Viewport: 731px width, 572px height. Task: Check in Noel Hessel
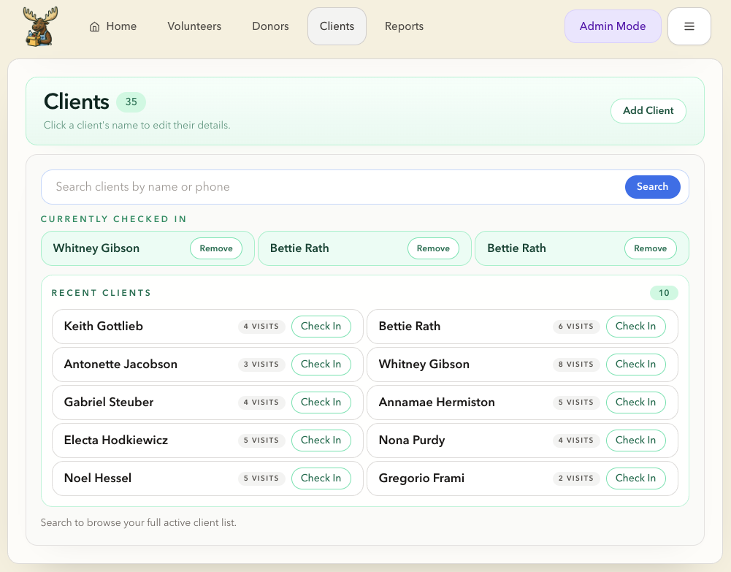(321, 478)
